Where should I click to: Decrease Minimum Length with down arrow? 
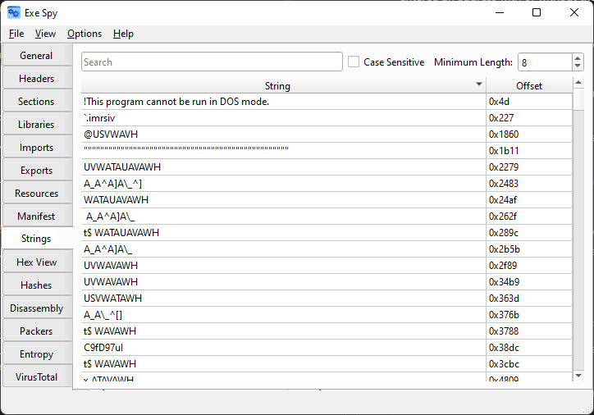pos(578,66)
